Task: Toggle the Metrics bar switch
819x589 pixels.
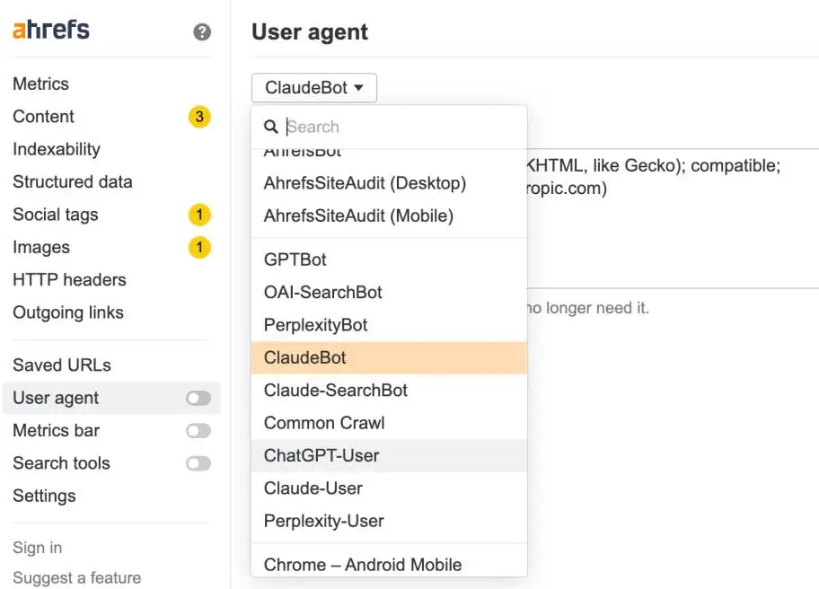Action: [198, 431]
